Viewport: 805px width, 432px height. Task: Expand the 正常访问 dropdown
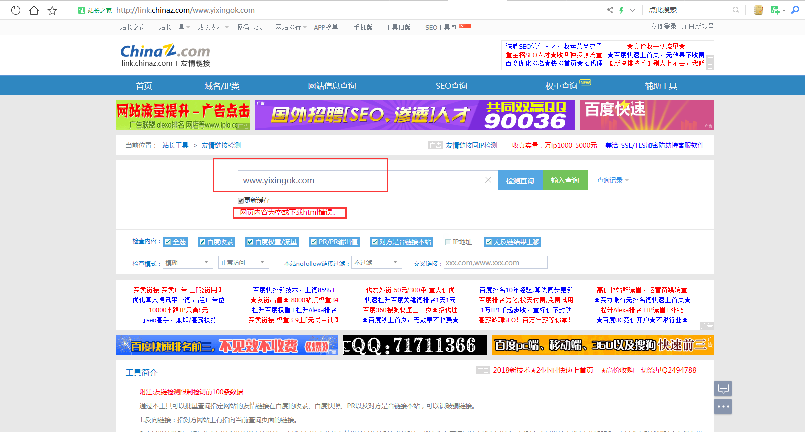[243, 262]
